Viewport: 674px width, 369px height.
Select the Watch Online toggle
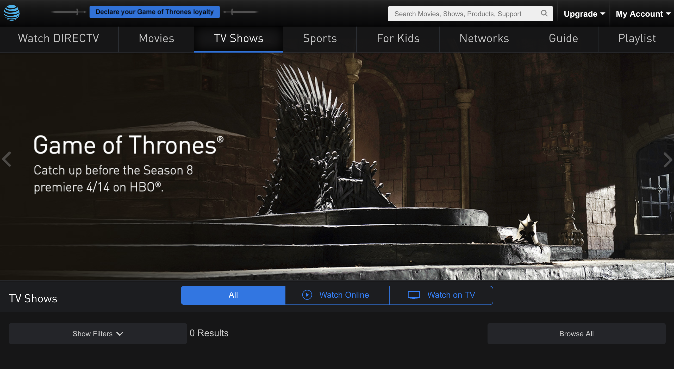coord(337,295)
